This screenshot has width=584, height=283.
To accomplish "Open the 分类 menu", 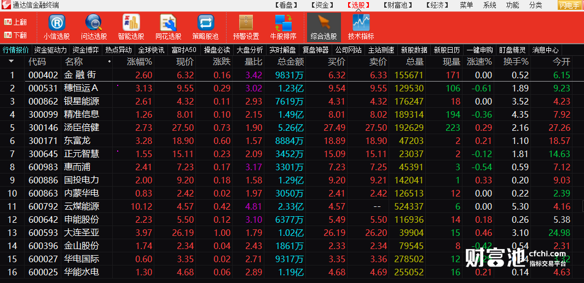I will coord(536,5).
